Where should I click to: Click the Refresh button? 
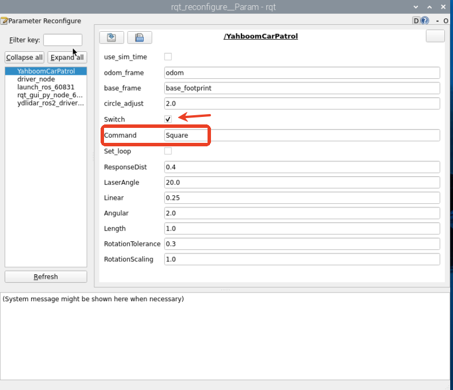click(46, 277)
